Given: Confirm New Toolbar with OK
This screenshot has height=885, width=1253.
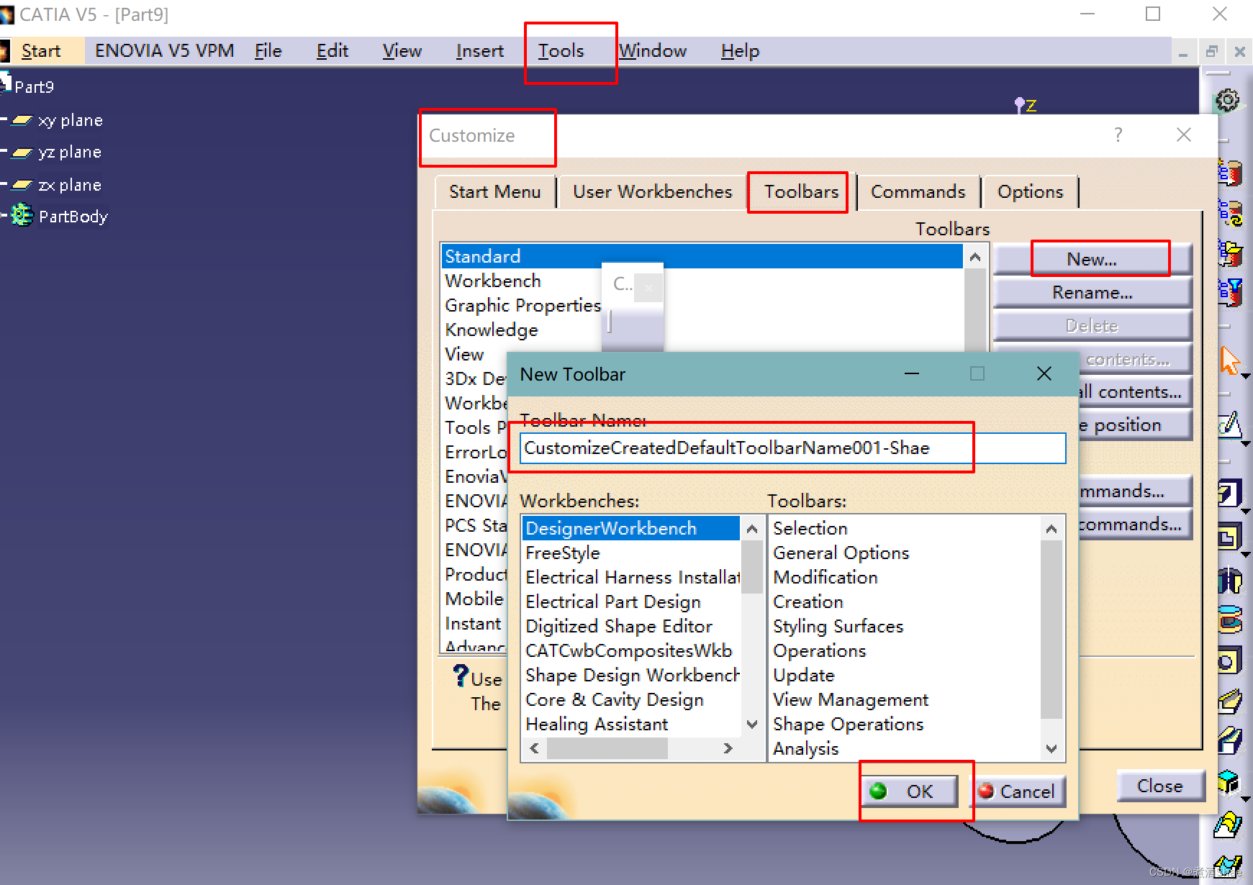Looking at the screenshot, I should click(910, 791).
